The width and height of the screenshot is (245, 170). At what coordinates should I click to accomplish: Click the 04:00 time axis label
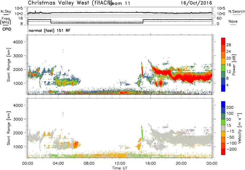point(58,164)
